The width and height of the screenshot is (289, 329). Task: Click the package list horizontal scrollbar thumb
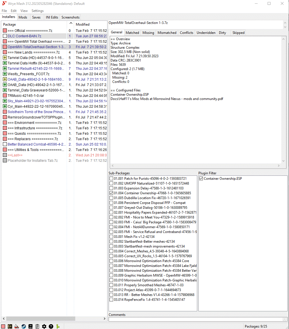[41, 318]
